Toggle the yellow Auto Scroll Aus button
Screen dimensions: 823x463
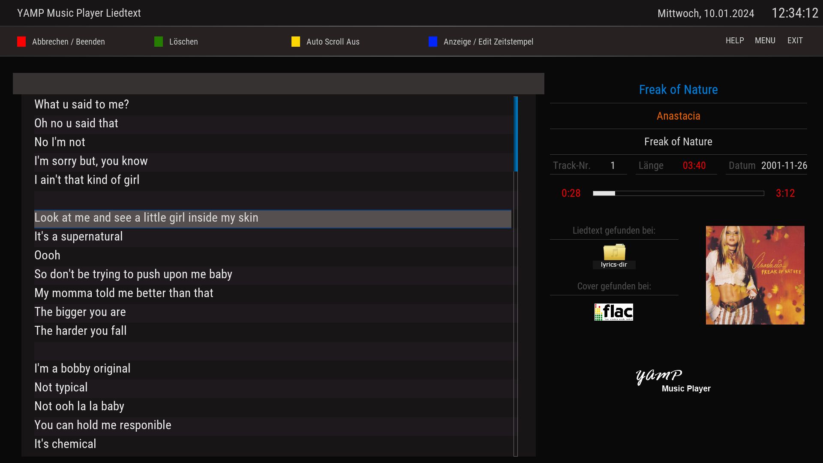[x=326, y=42]
